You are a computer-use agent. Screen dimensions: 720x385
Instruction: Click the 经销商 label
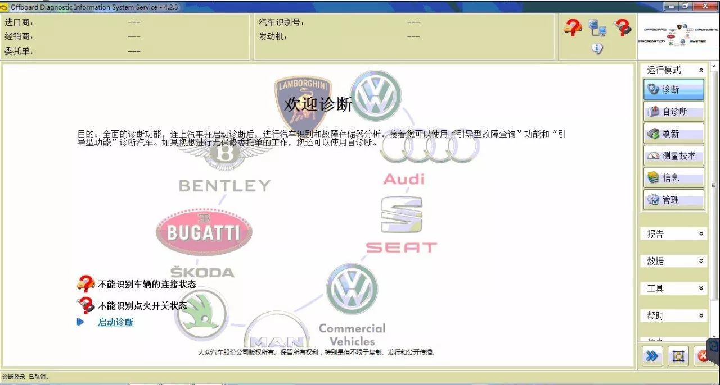coord(19,36)
